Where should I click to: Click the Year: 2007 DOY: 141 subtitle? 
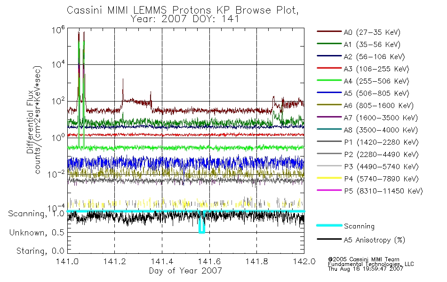(185, 19)
